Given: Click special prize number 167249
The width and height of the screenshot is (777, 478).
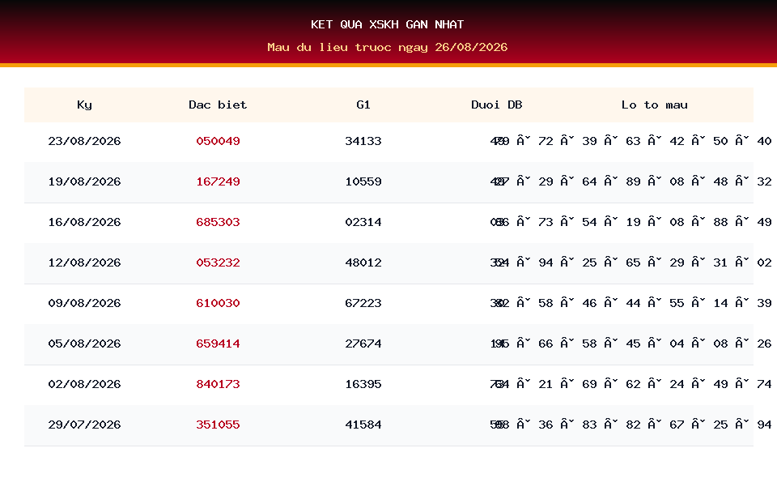Looking at the screenshot, I should tap(218, 181).
